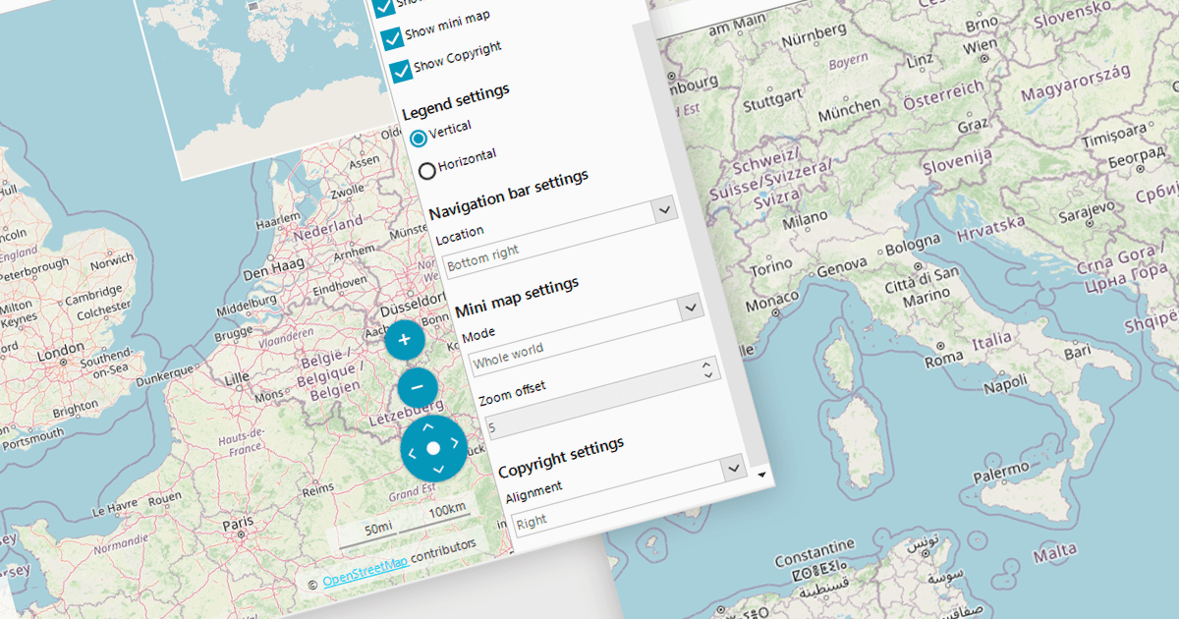Viewport: 1179px width, 619px height.
Task: Pan map left with navigation arrow
Action: [x=414, y=454]
